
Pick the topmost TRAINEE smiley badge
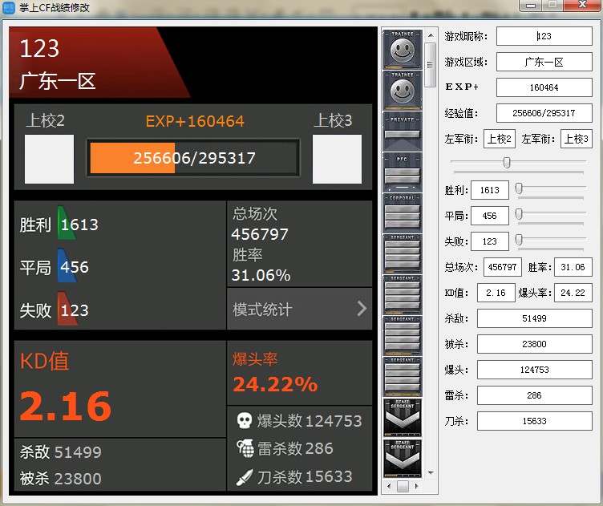pyautogui.click(x=403, y=50)
